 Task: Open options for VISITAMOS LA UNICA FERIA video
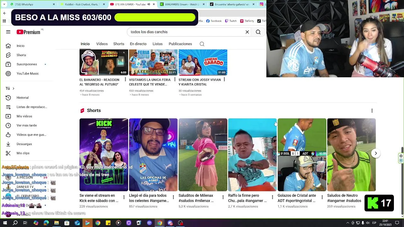pyautogui.click(x=175, y=79)
